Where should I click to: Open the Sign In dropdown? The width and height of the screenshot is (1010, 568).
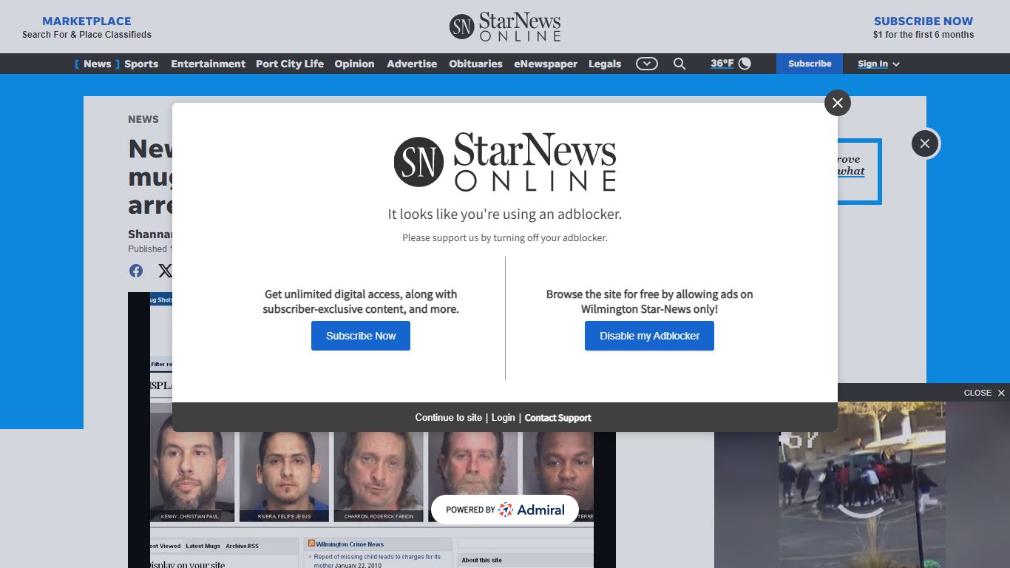pyautogui.click(x=878, y=64)
